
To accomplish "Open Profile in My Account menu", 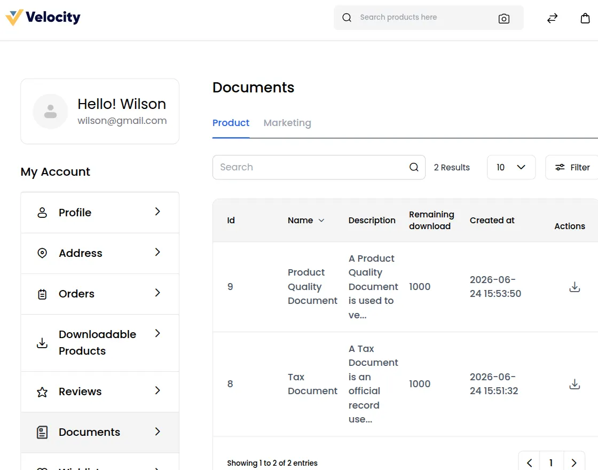I will click(100, 213).
